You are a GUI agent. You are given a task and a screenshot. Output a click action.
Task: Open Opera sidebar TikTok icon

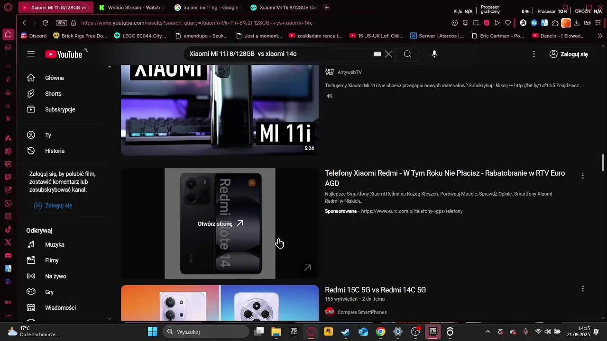click(x=8, y=230)
